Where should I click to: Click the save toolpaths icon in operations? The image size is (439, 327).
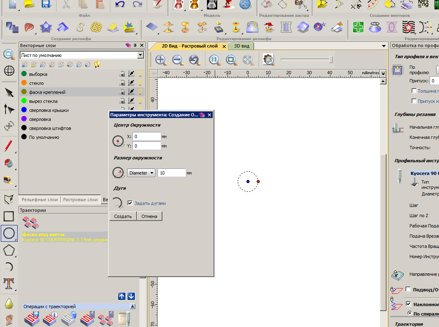pos(32,319)
